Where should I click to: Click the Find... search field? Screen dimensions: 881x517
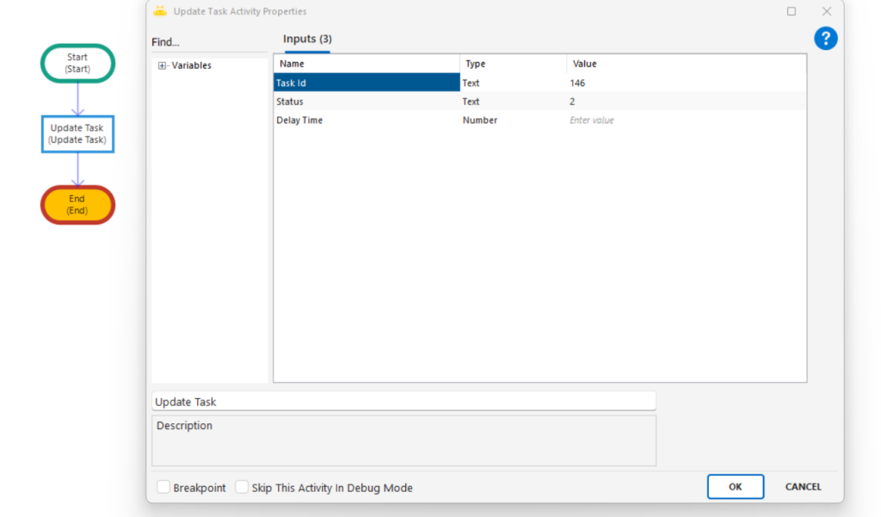(210, 42)
